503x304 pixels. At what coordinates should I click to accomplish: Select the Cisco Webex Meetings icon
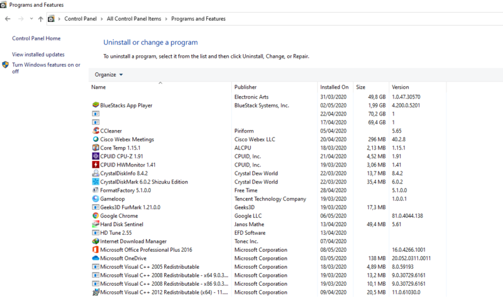pyautogui.click(x=96, y=139)
